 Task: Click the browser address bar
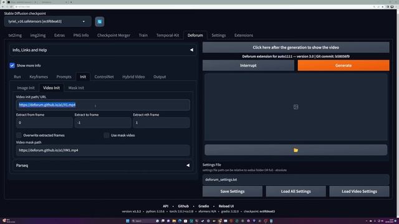(x=193, y=7)
